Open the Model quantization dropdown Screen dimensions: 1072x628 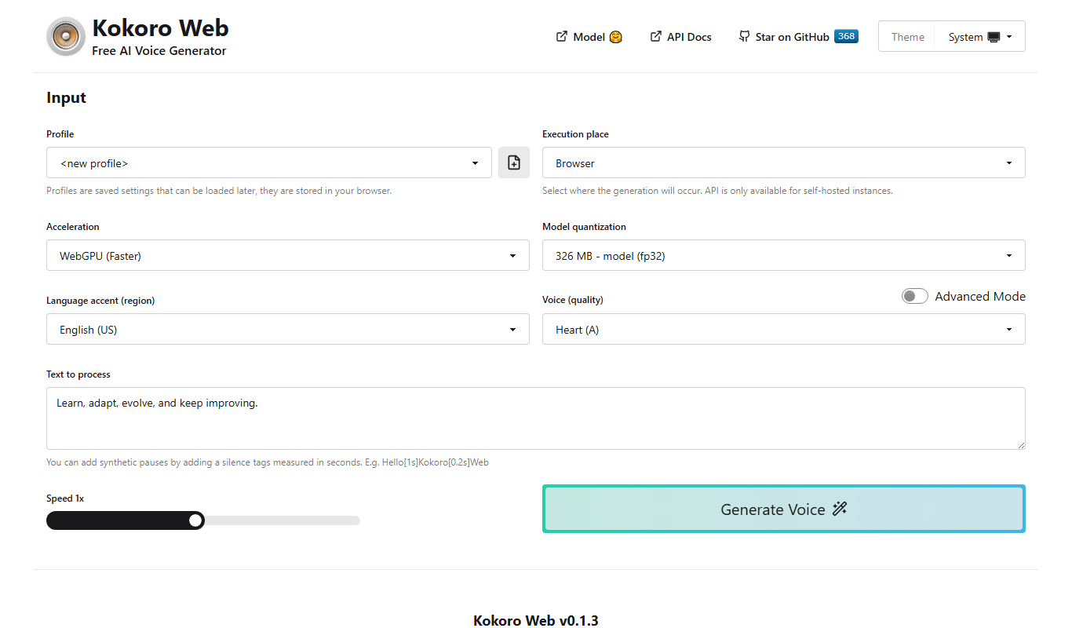783,255
